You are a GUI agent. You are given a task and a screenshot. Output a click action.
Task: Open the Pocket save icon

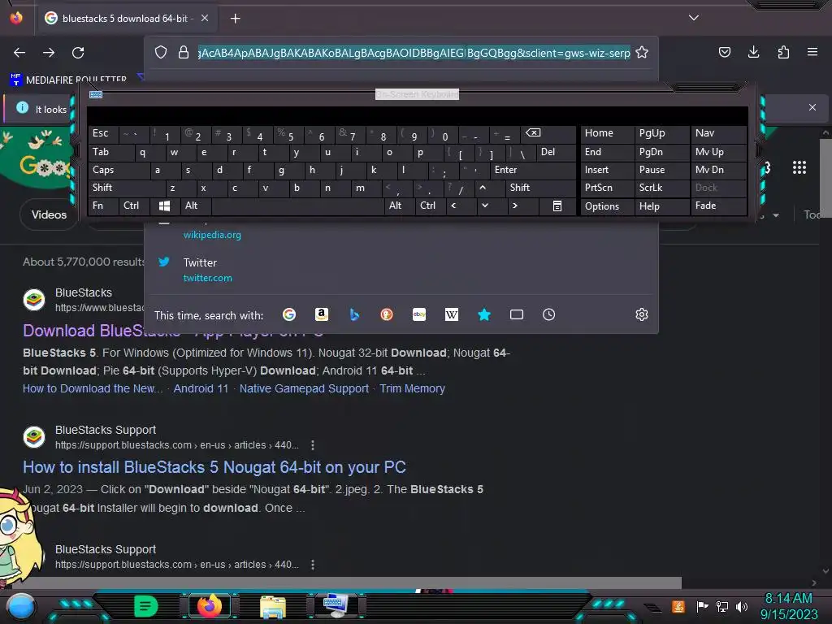pyautogui.click(x=724, y=52)
